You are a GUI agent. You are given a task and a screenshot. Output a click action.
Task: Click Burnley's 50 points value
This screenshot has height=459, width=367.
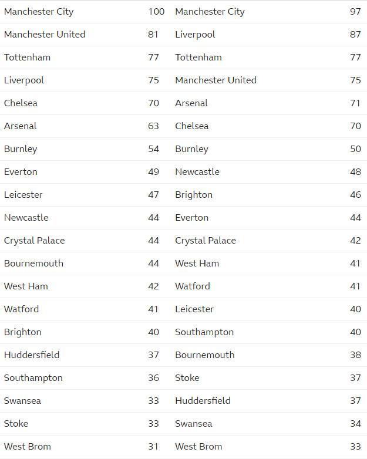[x=355, y=149]
